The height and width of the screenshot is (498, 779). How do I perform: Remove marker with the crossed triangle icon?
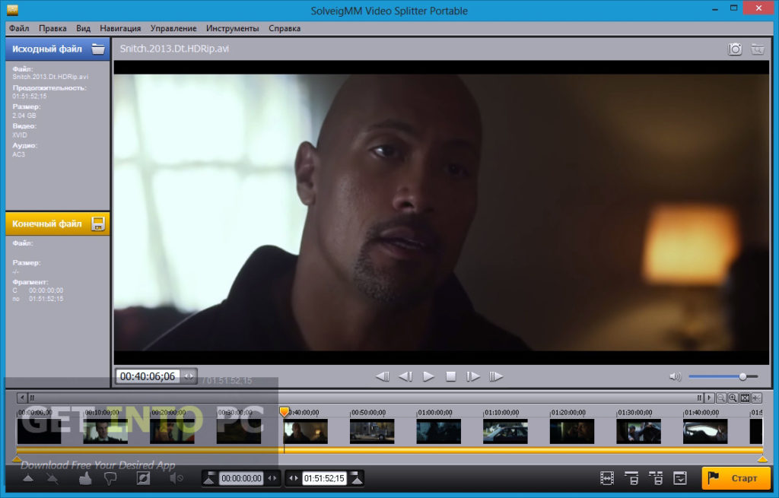(52, 478)
